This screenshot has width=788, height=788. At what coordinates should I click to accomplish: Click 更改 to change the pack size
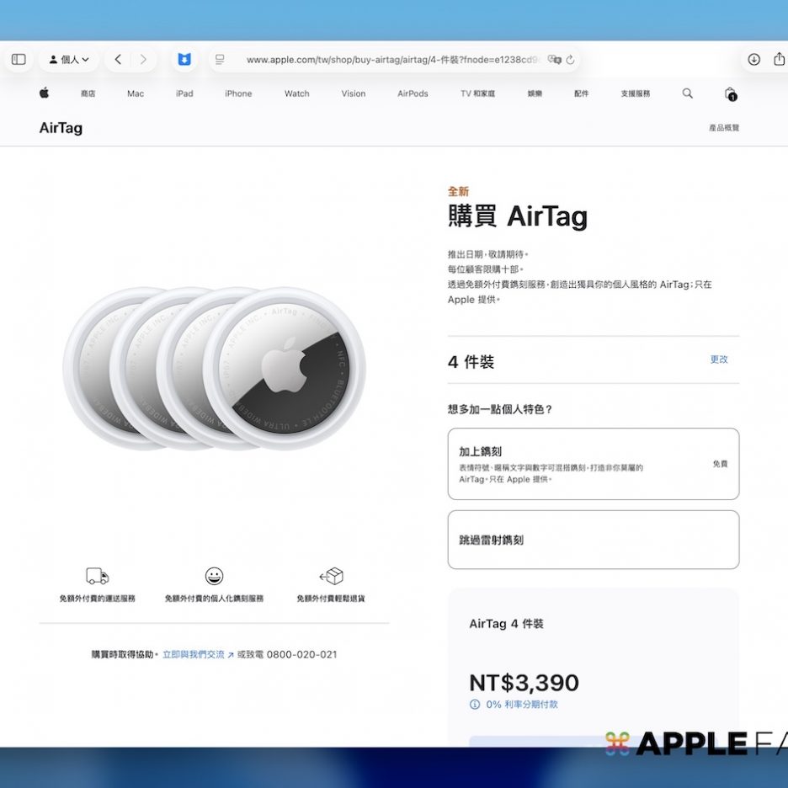pyautogui.click(x=718, y=359)
